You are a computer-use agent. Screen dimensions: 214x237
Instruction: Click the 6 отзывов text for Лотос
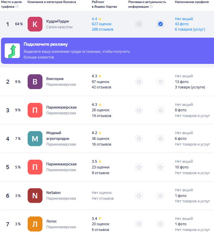point(100,230)
